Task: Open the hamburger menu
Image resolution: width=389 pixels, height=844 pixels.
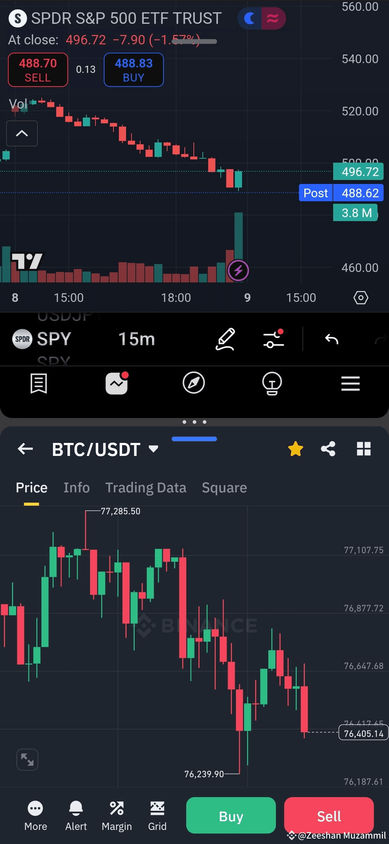Action: 350,383
